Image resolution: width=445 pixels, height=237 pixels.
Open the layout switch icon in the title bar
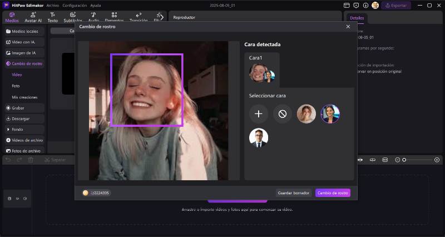click(x=347, y=6)
